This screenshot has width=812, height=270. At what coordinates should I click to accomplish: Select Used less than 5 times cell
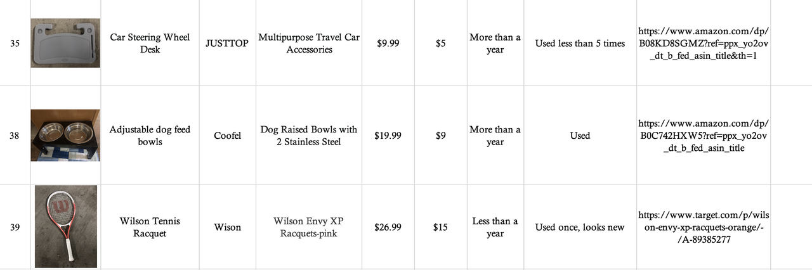pos(580,44)
